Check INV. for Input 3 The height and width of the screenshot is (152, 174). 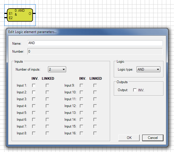coord(34,99)
